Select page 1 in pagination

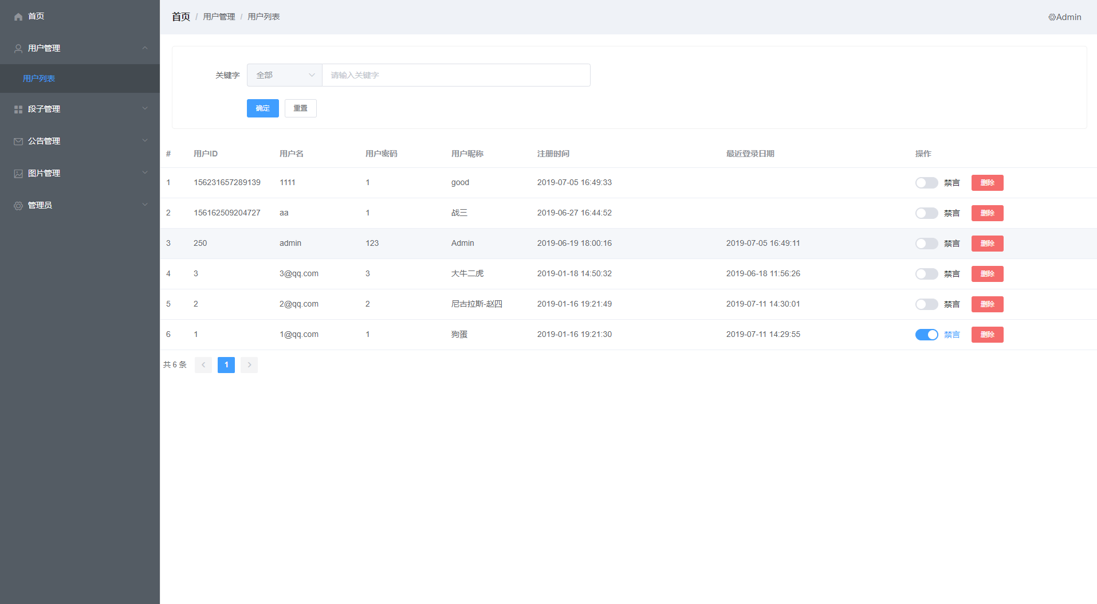coord(226,365)
